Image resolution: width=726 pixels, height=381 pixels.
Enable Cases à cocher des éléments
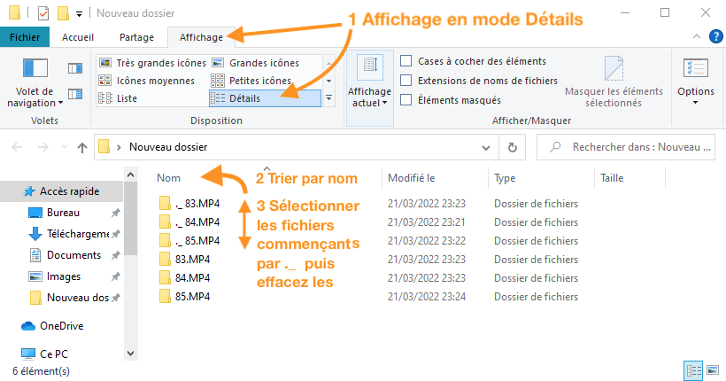(x=406, y=61)
